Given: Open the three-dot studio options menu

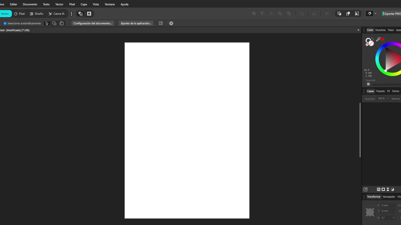Looking at the screenshot, I should click(x=71, y=14).
